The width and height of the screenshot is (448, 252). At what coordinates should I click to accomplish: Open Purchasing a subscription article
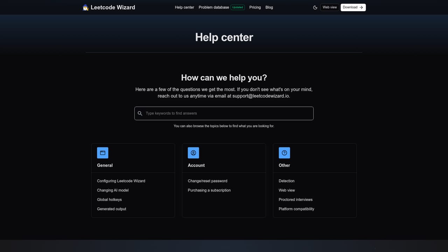click(209, 190)
